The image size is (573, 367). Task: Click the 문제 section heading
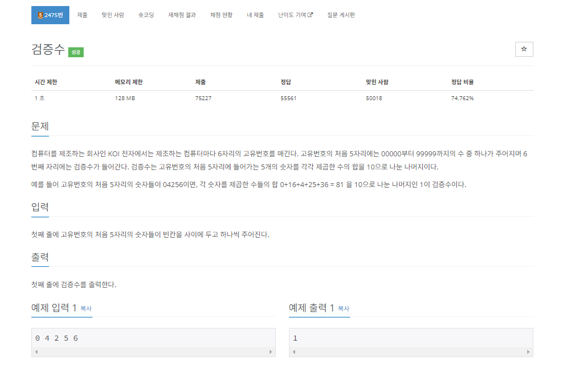[40, 127]
